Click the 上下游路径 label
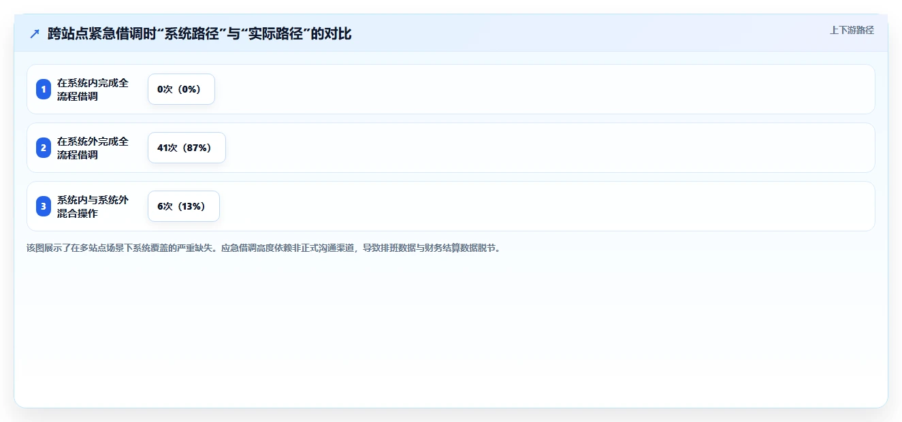 point(852,30)
